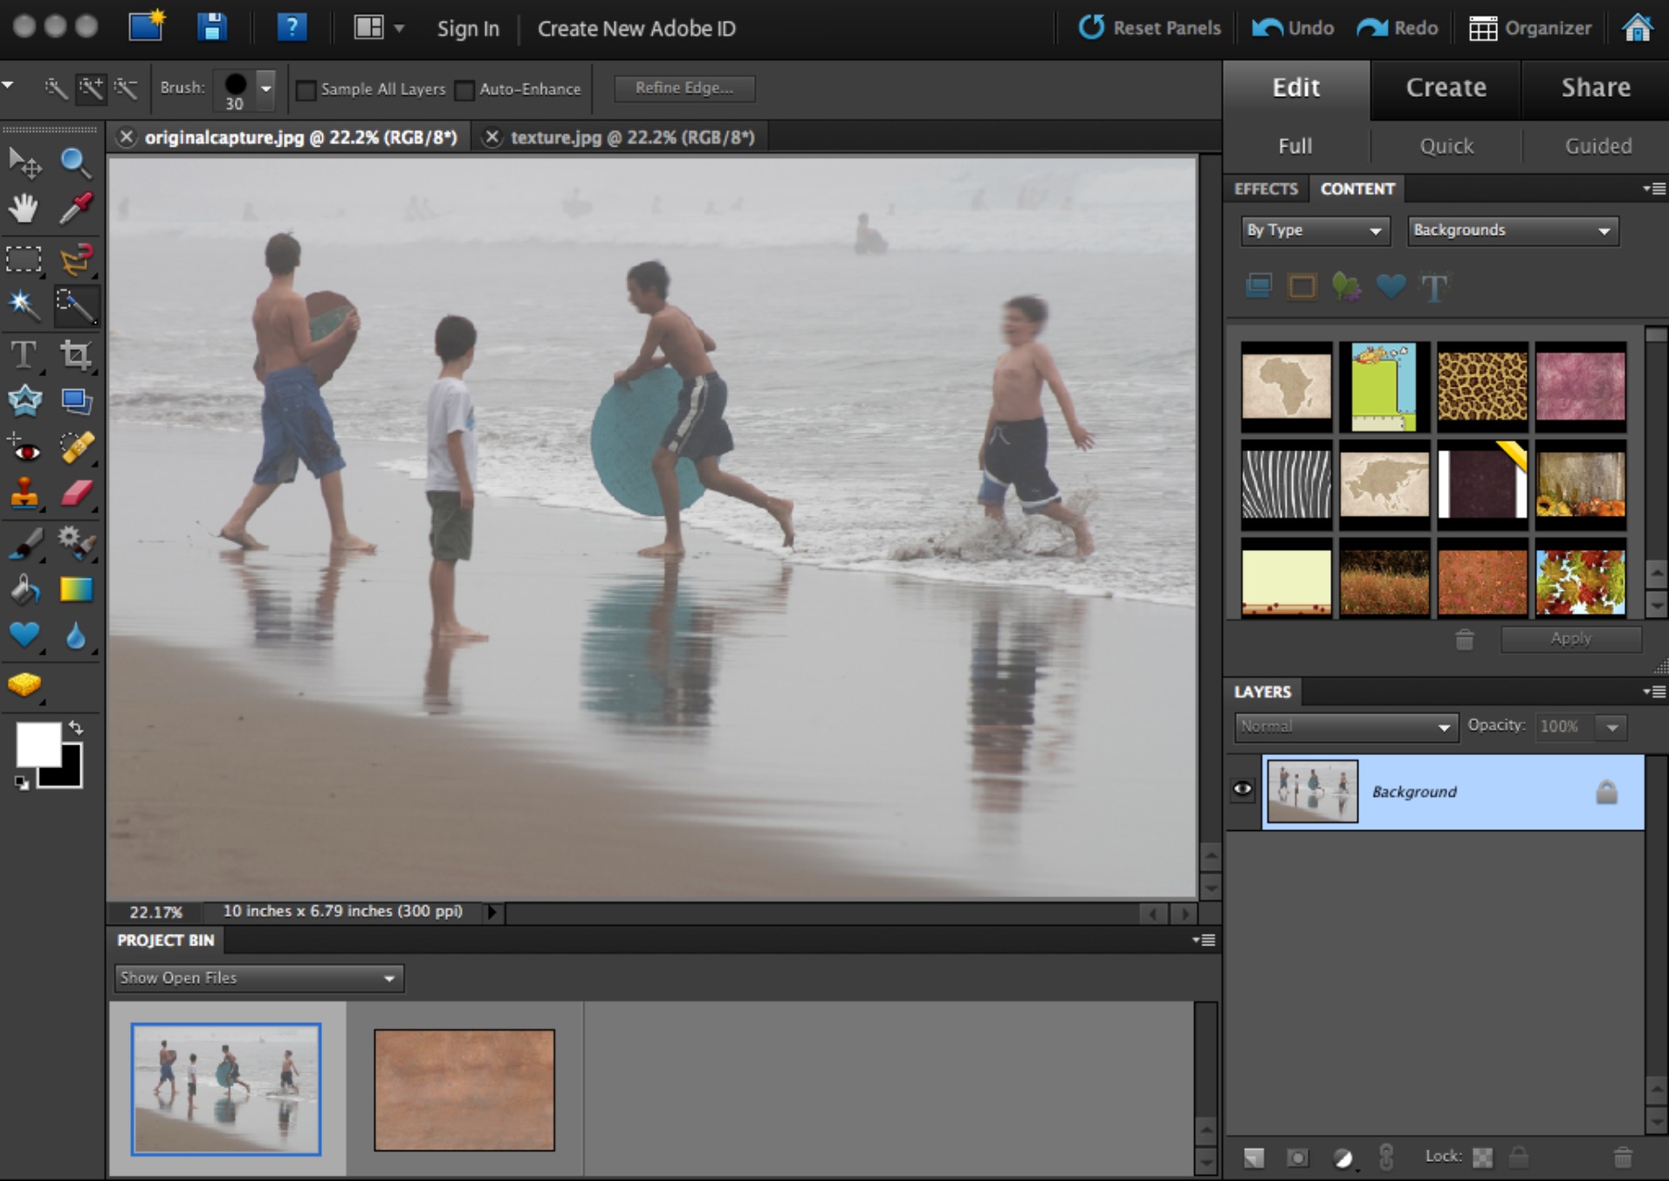Switch to the Create tab
This screenshot has width=1669, height=1181.
click(1446, 88)
